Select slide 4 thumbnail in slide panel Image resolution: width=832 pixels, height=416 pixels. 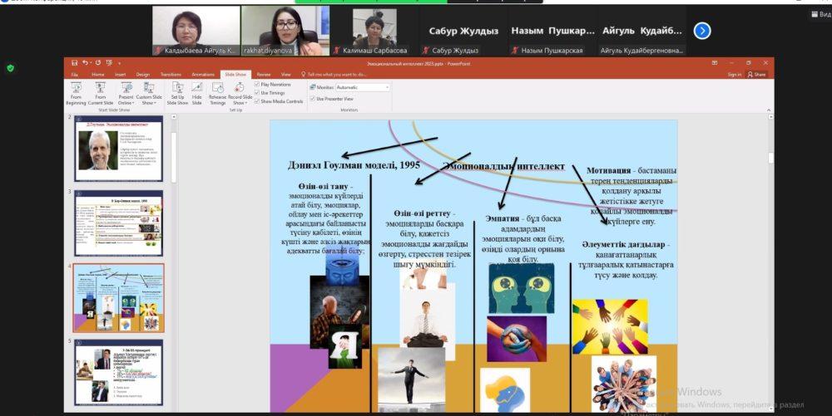118,298
